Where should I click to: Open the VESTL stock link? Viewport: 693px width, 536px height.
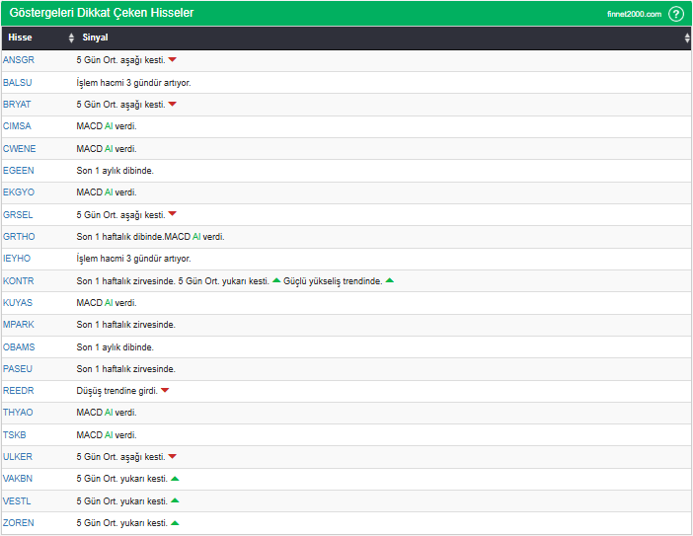coord(17,500)
